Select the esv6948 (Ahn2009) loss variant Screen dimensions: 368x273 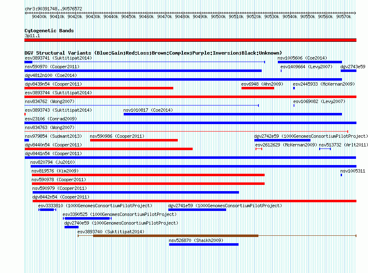coord(258,88)
